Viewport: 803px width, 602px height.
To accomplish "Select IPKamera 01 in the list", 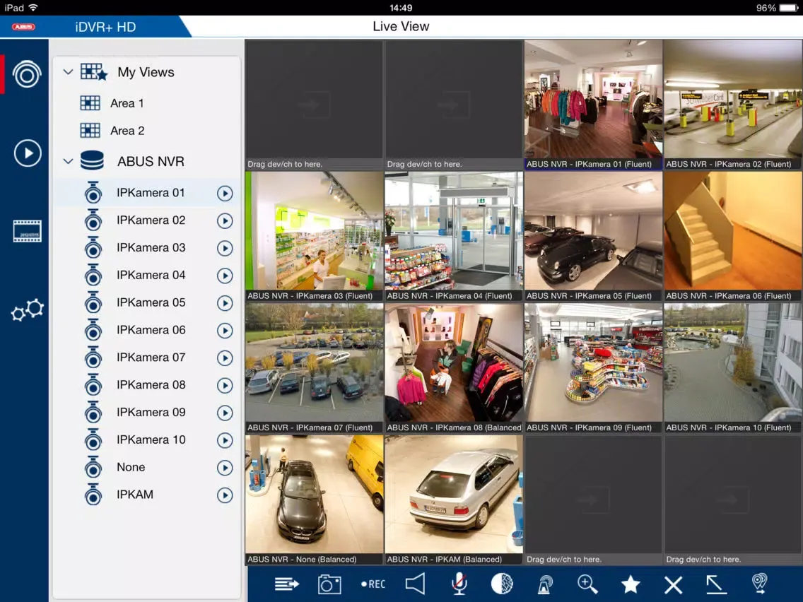I will coord(146,193).
